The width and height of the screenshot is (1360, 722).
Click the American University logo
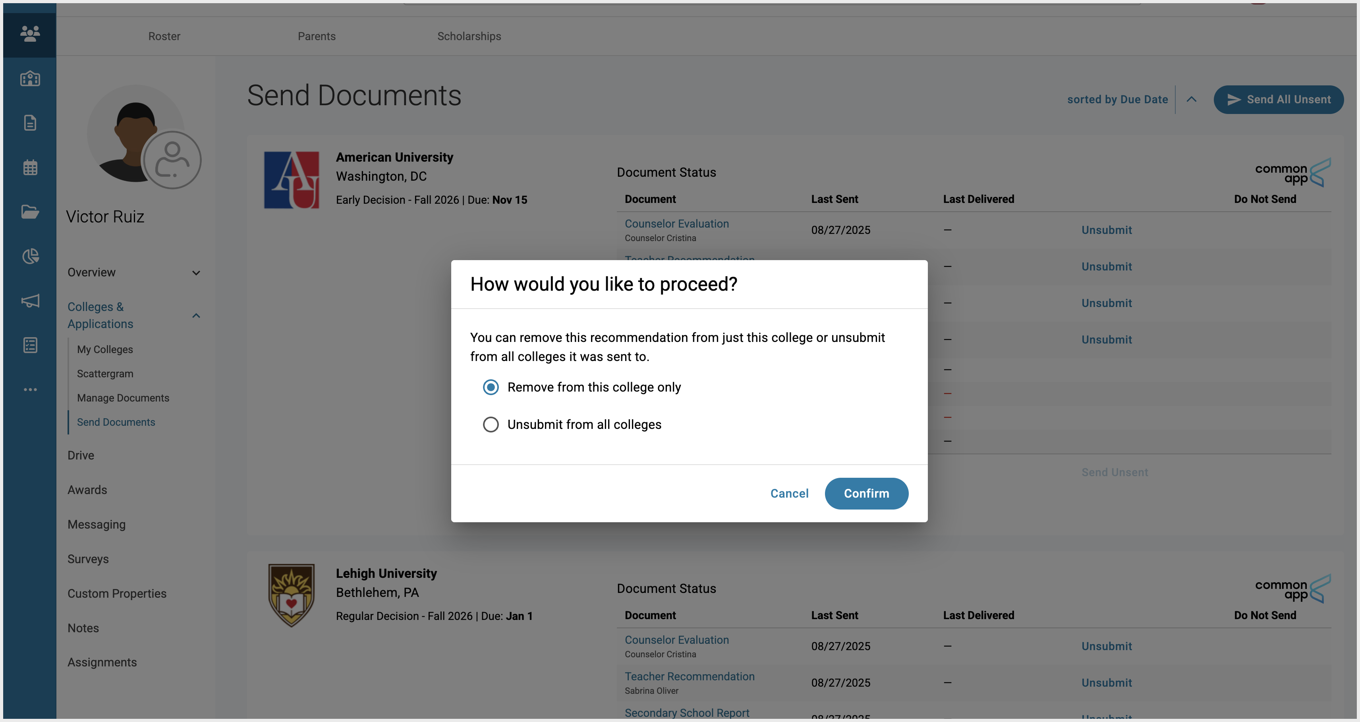(292, 180)
